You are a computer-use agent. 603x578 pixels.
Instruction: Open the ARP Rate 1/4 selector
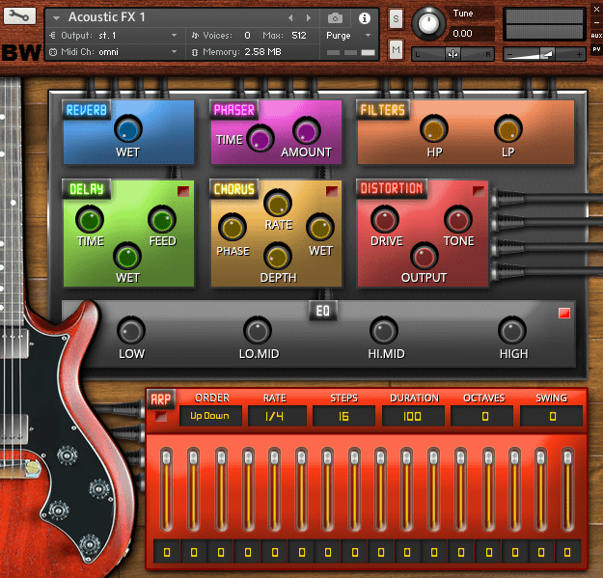click(x=277, y=416)
